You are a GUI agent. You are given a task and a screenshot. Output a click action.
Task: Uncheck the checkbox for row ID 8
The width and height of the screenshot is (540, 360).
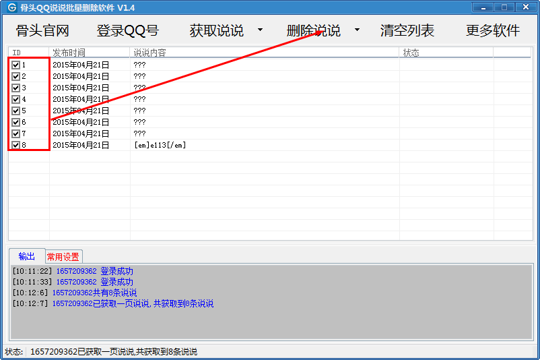coord(16,145)
